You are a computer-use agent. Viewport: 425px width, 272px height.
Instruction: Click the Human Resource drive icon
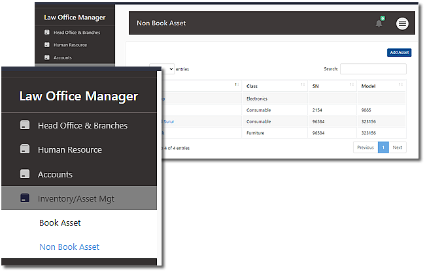coord(25,149)
